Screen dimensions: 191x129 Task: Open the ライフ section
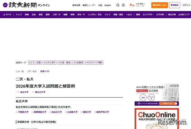pos(107,15)
